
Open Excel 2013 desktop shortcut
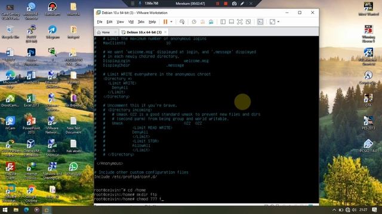(x=31, y=100)
